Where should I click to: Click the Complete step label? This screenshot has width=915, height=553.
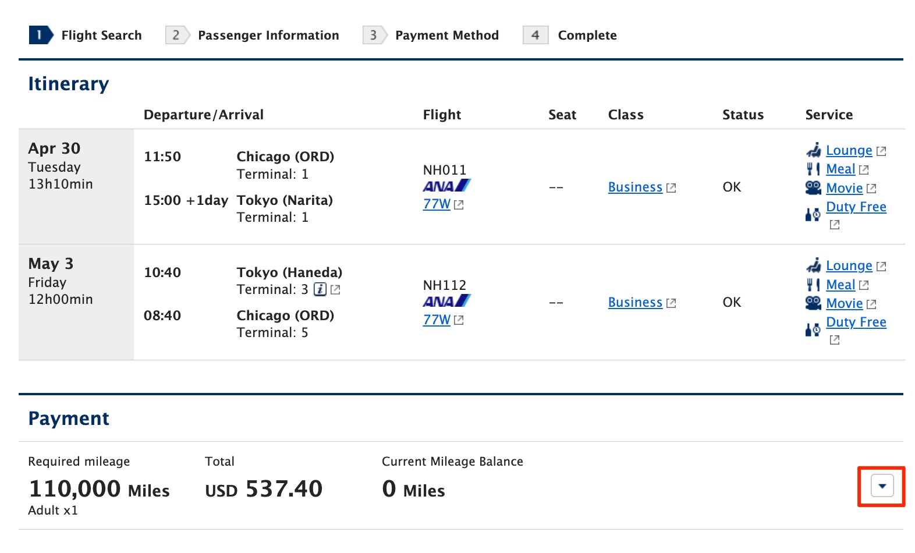tap(587, 36)
